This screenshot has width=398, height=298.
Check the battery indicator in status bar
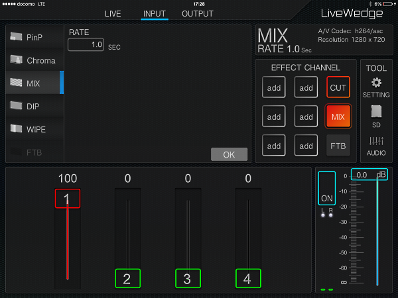[x=388, y=4]
